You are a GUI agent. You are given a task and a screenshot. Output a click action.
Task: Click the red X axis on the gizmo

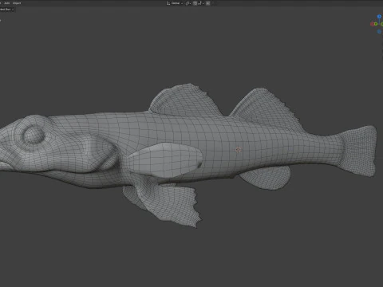(x=372, y=24)
